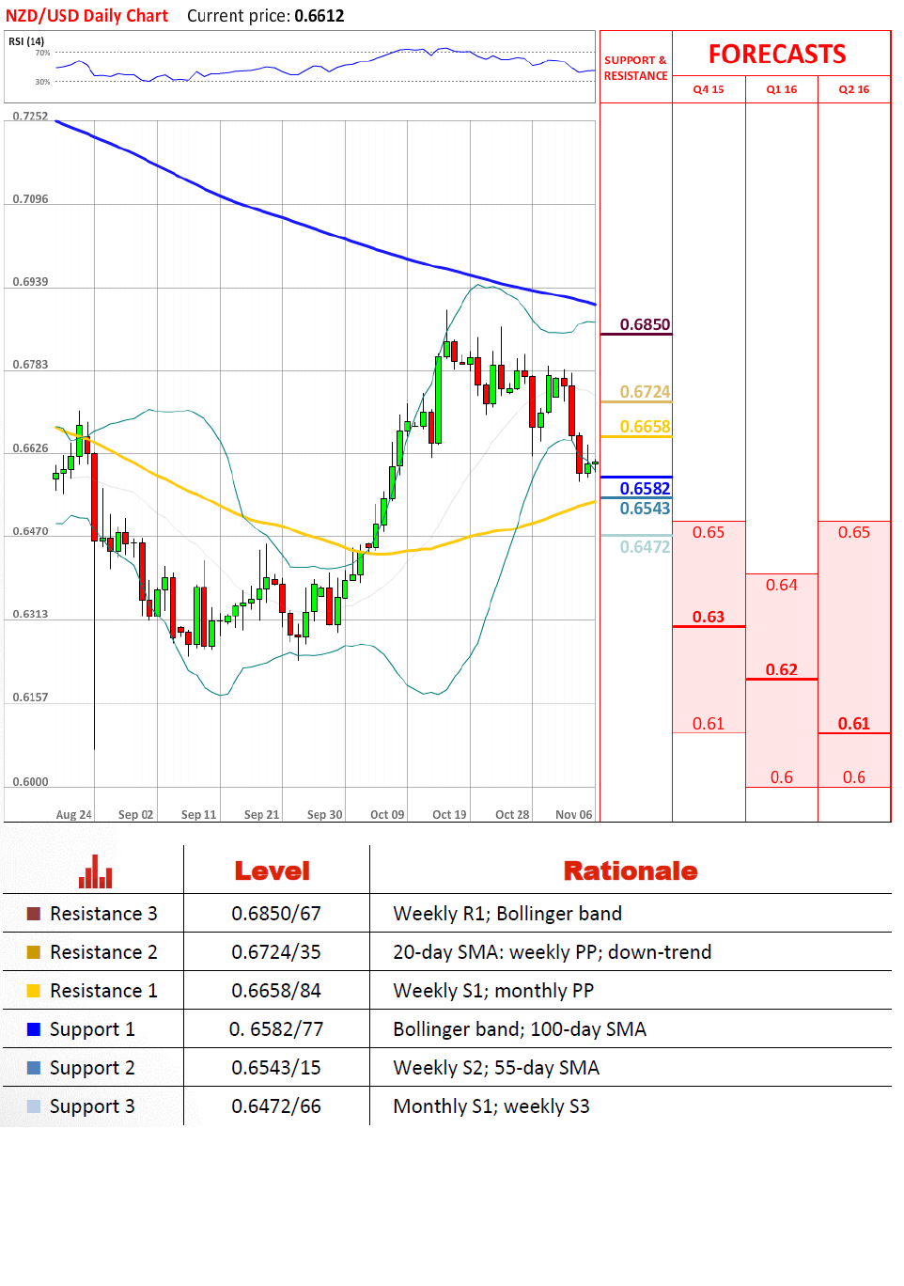Click the 0.6472 support level label
The image size is (904, 1286).
click(646, 547)
